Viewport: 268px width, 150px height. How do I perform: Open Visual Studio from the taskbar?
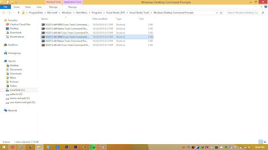[x=85, y=147]
